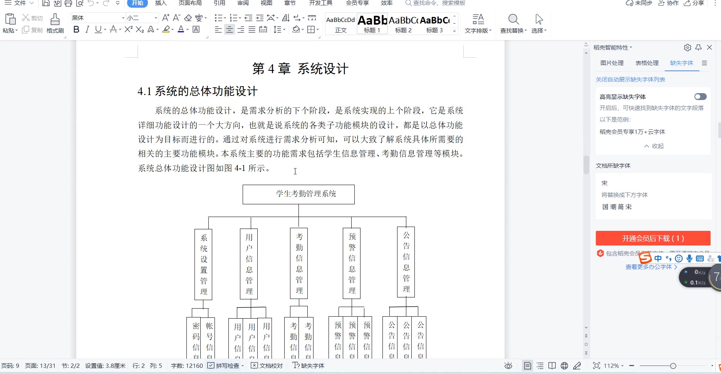Click the print icon in quick toolbar

(68, 3)
